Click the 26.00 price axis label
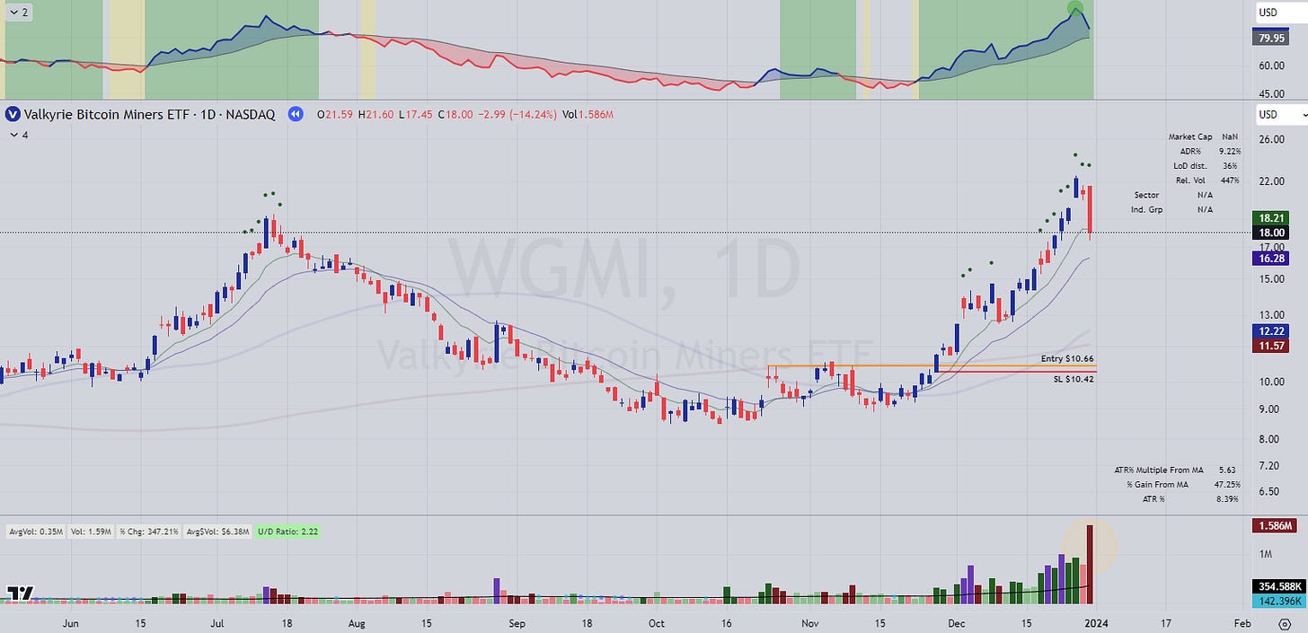The width and height of the screenshot is (1308, 633). click(x=1272, y=140)
